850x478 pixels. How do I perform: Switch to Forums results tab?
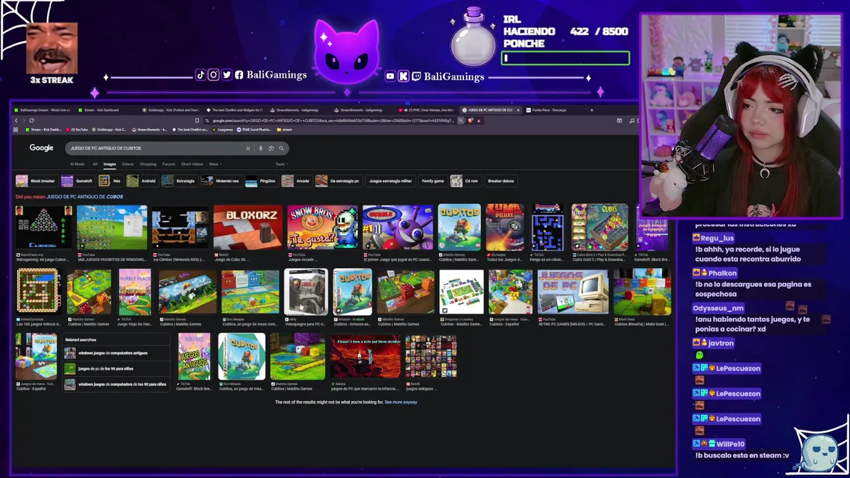point(169,164)
